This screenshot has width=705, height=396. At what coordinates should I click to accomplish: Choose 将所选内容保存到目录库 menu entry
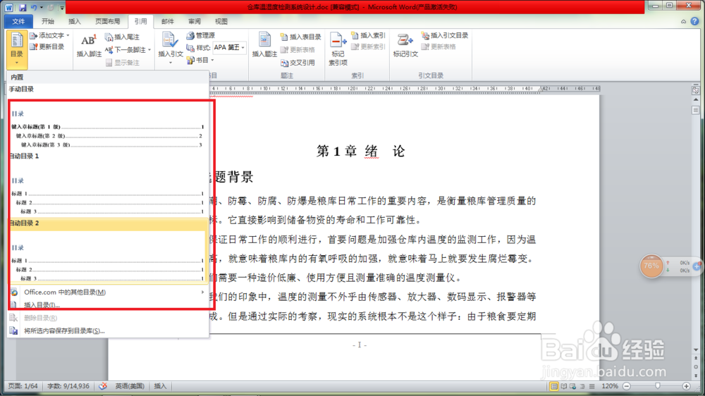point(108,331)
